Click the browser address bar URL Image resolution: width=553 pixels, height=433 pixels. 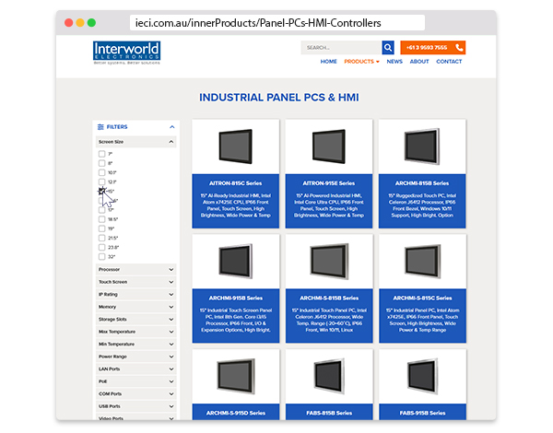pos(277,23)
